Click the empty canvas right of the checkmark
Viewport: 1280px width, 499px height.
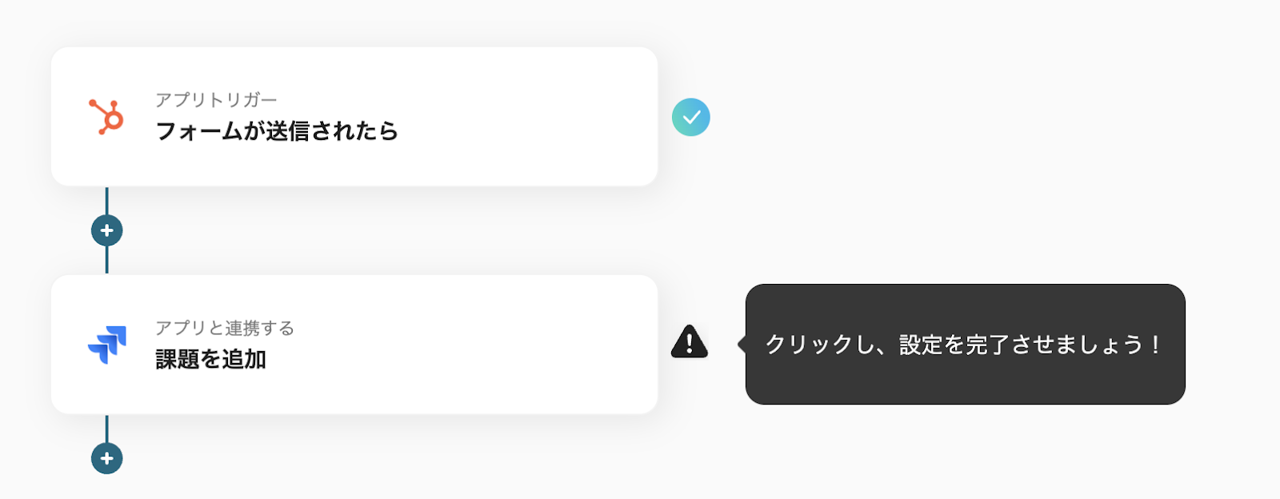click(960, 117)
